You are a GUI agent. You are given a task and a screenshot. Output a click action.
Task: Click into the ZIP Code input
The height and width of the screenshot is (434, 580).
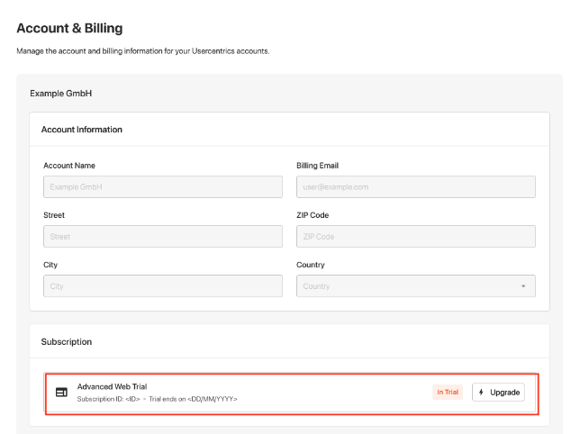pos(416,236)
